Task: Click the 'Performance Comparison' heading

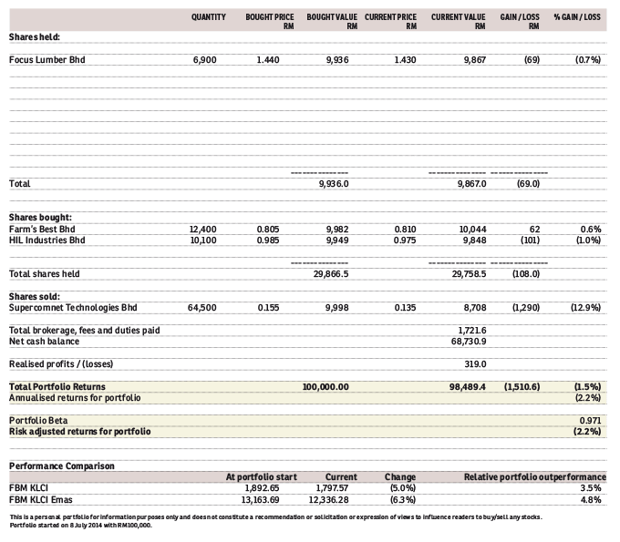Action: point(62,466)
